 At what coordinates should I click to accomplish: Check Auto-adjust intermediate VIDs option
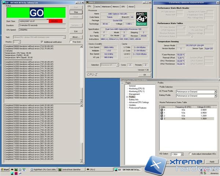(190, 154)
